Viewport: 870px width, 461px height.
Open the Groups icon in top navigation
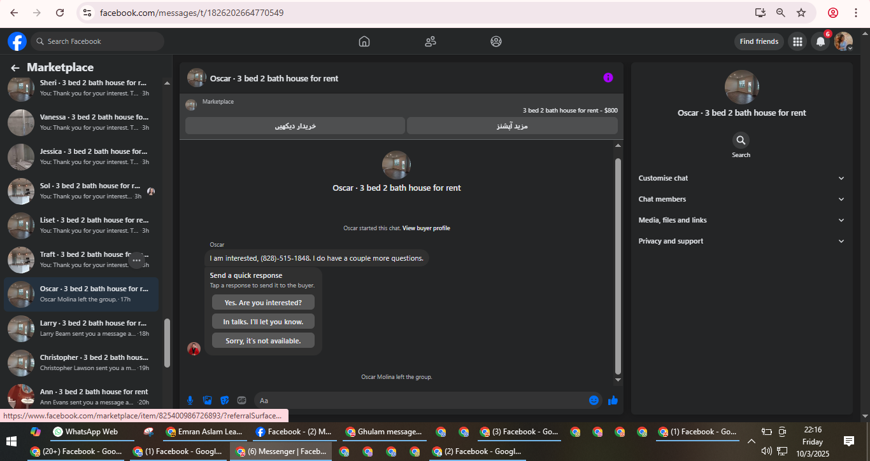tap(496, 41)
